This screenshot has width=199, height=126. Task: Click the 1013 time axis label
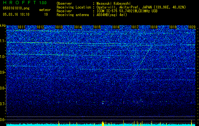click(59, 27)
